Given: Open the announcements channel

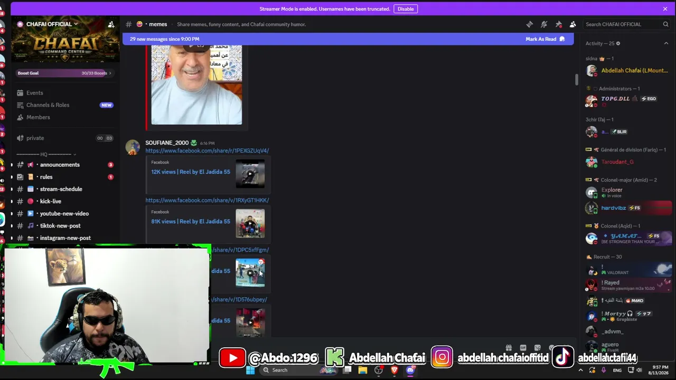Looking at the screenshot, I should (65, 165).
